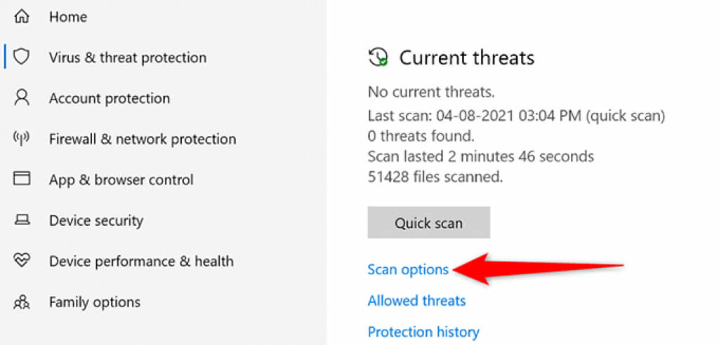Click the Home house icon
Image resolution: width=719 pixels, height=345 pixels.
point(22,17)
